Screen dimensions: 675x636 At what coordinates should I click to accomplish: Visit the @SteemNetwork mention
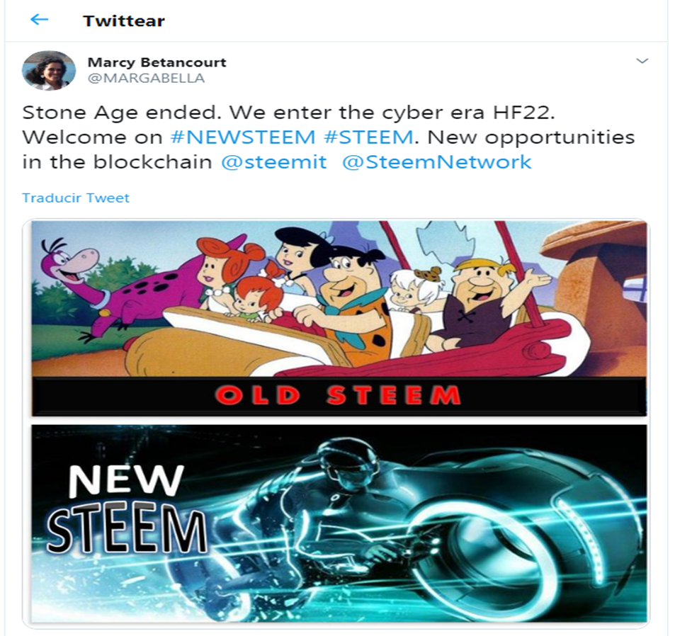point(437,162)
